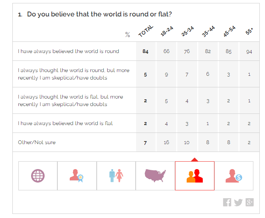
Task: Click the TOTAL column header
Action: coord(146,31)
